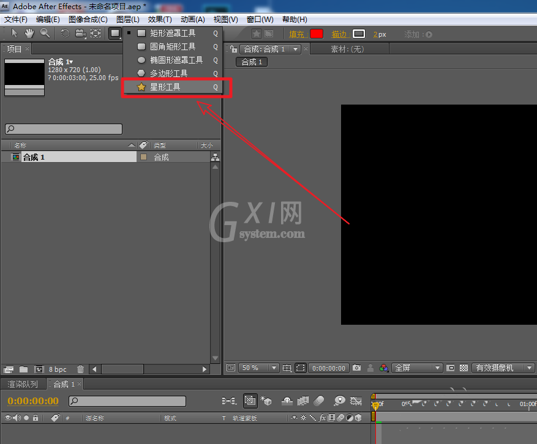Toggle transparency grid checkerboard icon
537x444 pixels.
464,368
